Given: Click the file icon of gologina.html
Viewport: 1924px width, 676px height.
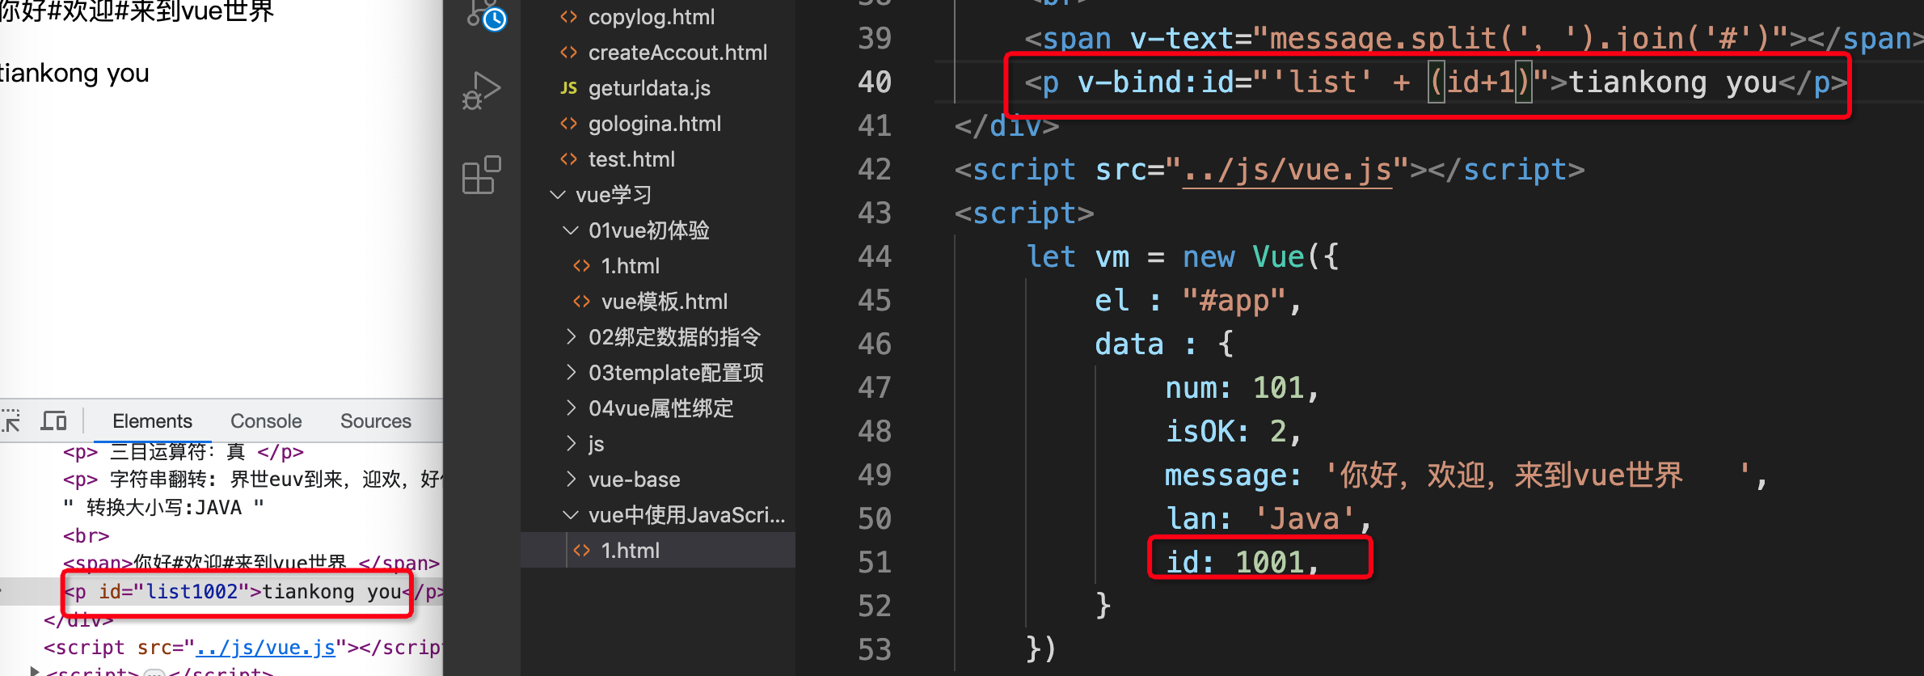Looking at the screenshot, I should pos(569,124).
